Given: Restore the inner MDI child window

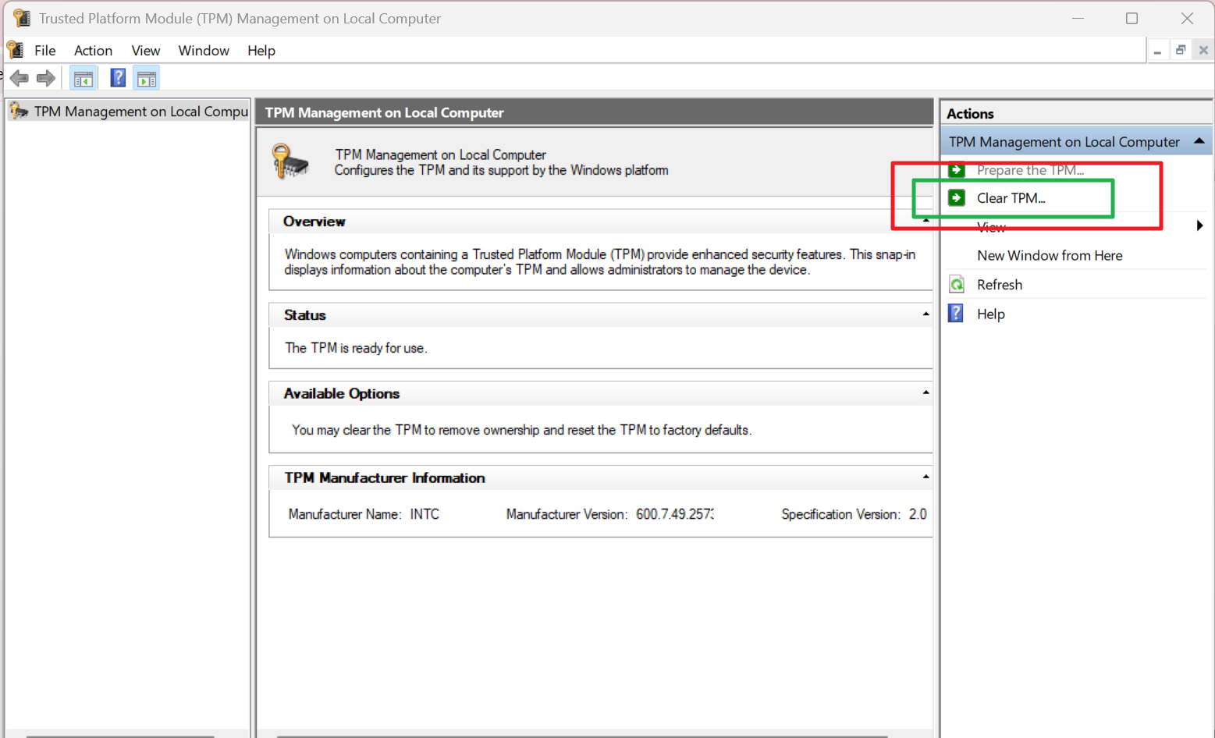Looking at the screenshot, I should [x=1181, y=50].
